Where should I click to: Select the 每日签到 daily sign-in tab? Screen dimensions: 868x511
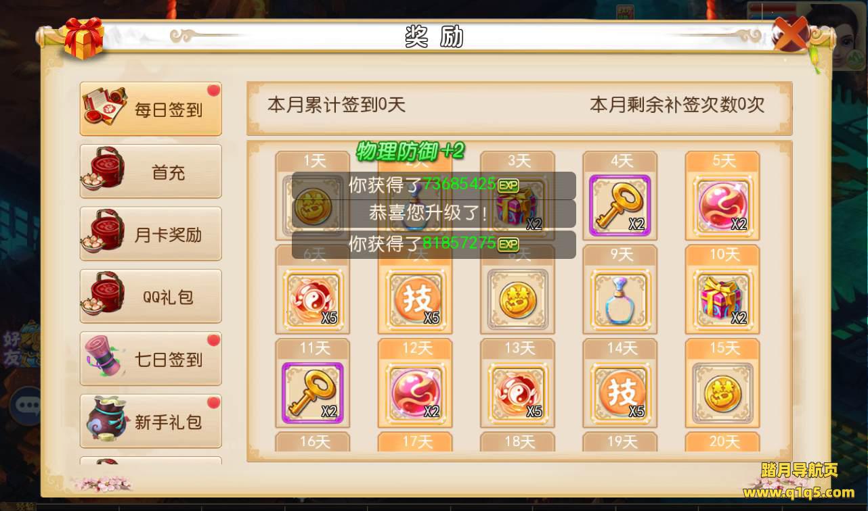pos(151,109)
